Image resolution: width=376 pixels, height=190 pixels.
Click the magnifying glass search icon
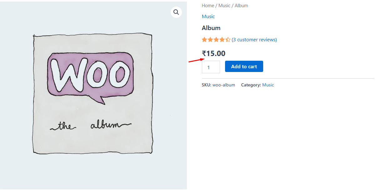[x=176, y=12]
